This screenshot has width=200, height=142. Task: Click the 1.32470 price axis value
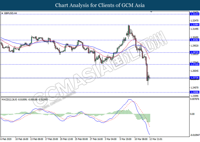coord(195,20)
